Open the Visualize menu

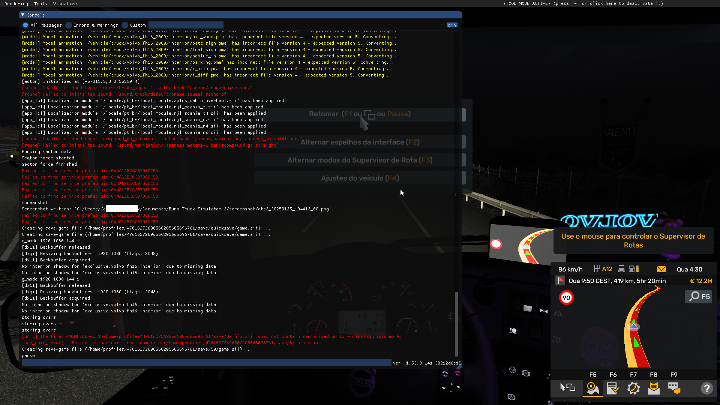[x=64, y=4]
